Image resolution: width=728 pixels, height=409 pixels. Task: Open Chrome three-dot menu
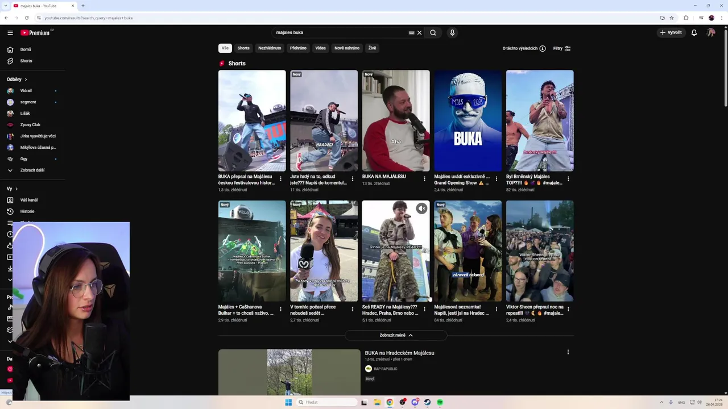coord(721,18)
